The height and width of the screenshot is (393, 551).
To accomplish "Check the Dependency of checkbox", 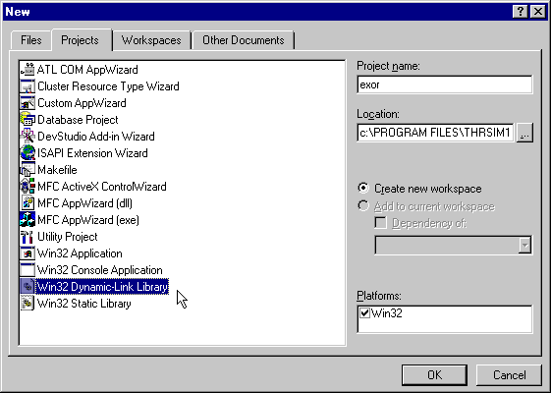I will pyautogui.click(x=380, y=223).
